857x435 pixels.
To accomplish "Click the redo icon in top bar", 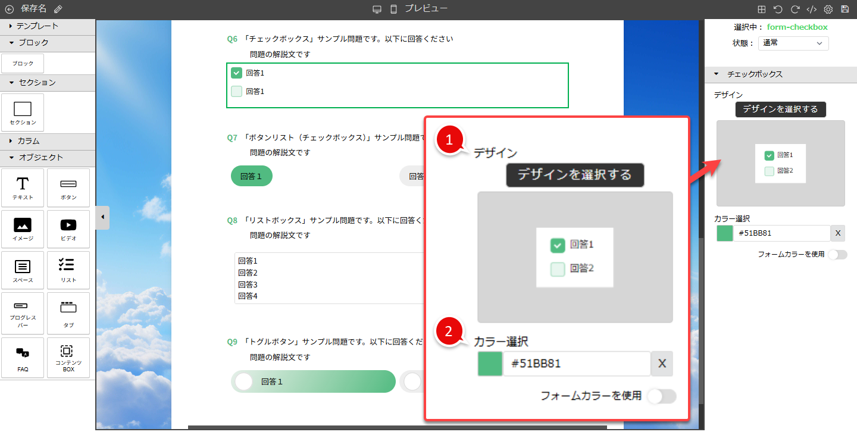I will coord(795,9).
